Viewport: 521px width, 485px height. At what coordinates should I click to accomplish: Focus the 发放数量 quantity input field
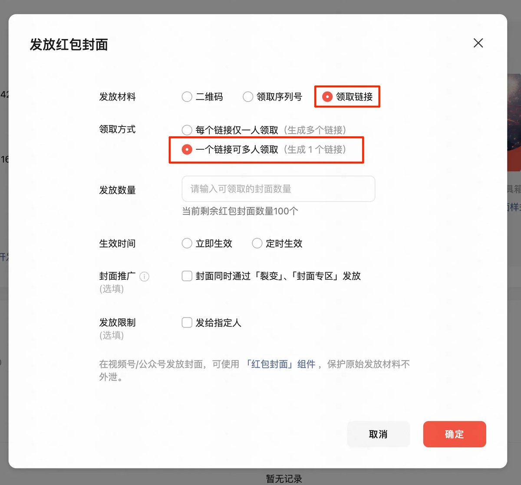click(x=278, y=189)
